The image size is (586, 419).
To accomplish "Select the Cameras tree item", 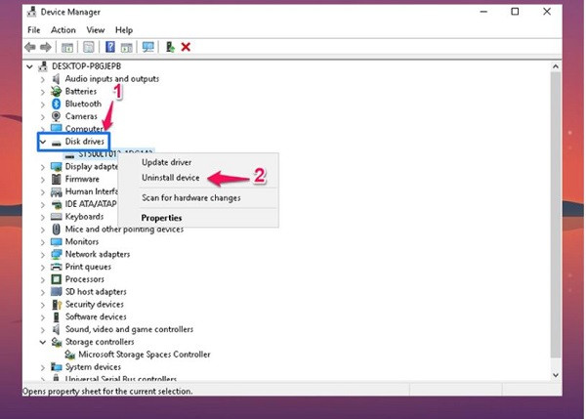I will click(x=81, y=116).
